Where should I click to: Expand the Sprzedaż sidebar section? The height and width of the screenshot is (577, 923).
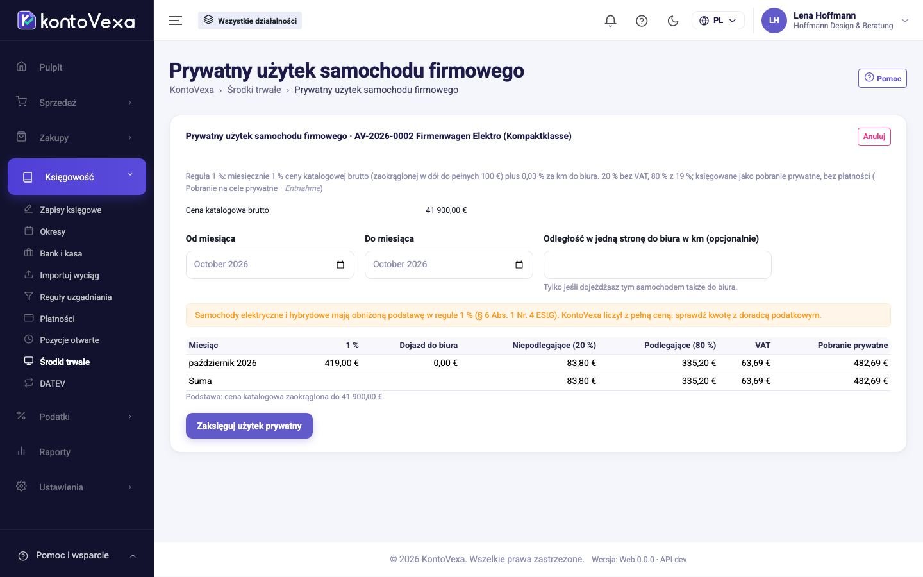tap(77, 103)
